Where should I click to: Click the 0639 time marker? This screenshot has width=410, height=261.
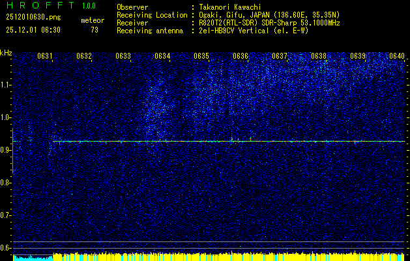358,56
